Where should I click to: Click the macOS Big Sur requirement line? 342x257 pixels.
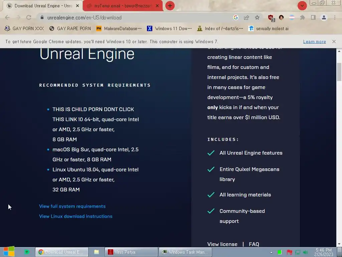(96, 154)
